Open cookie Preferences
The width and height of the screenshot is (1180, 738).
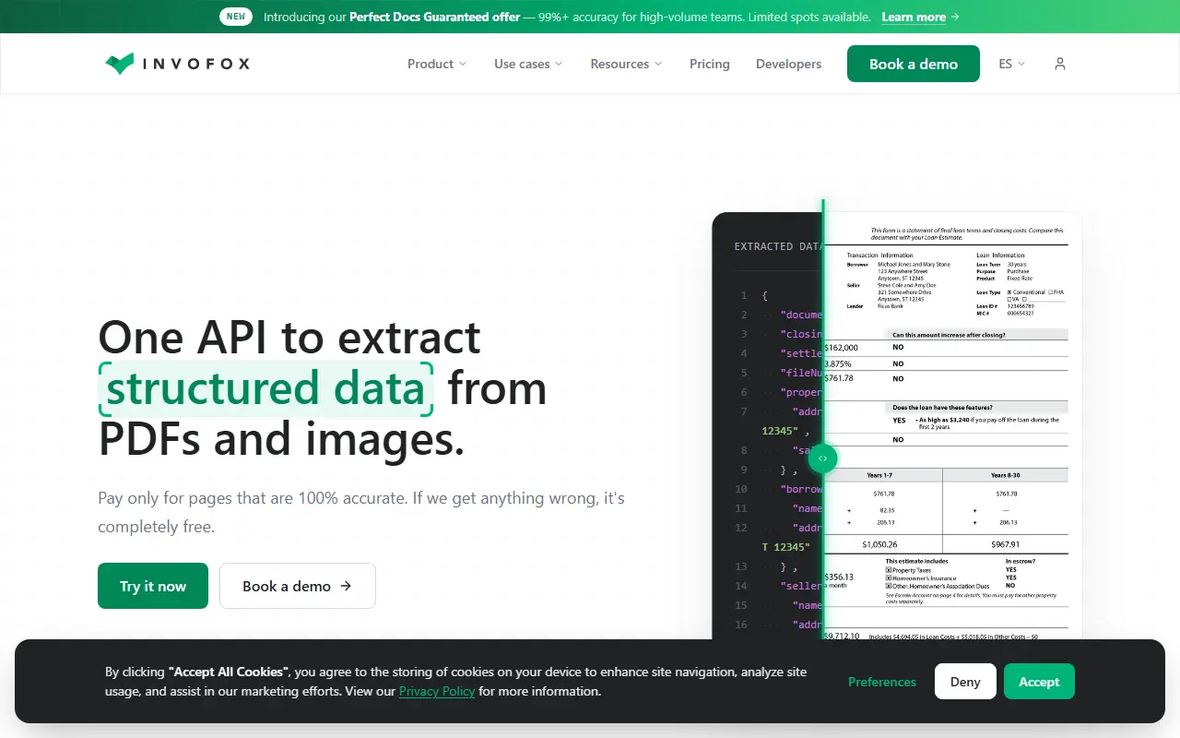[882, 682]
